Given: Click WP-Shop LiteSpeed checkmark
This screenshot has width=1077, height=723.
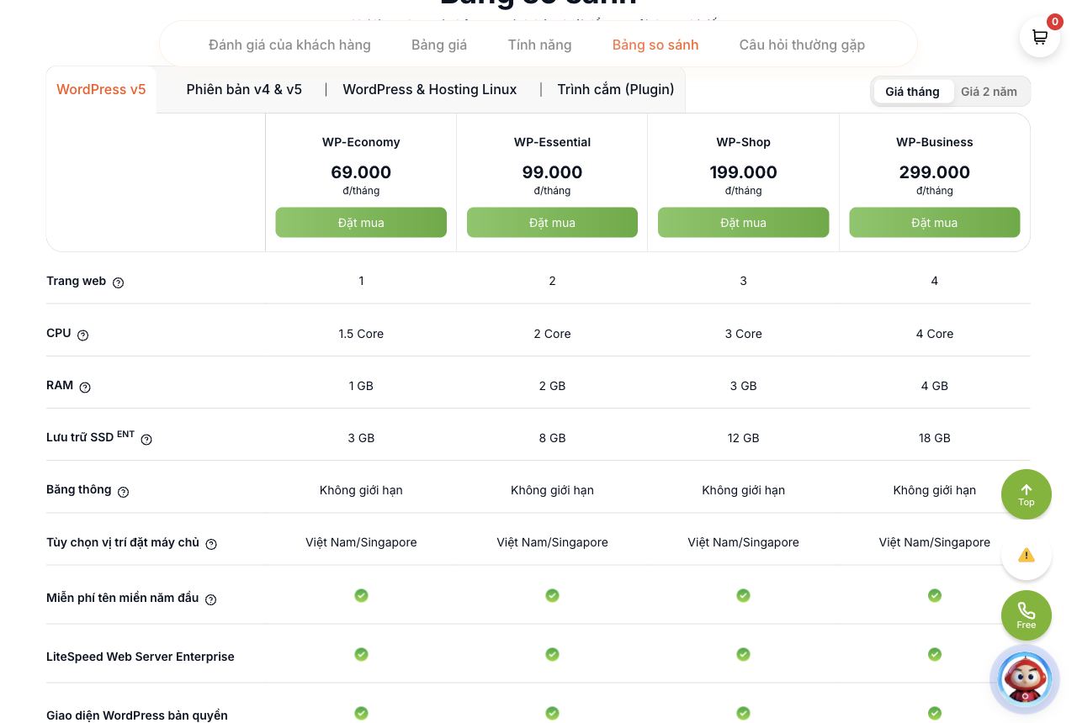Looking at the screenshot, I should point(743,654).
